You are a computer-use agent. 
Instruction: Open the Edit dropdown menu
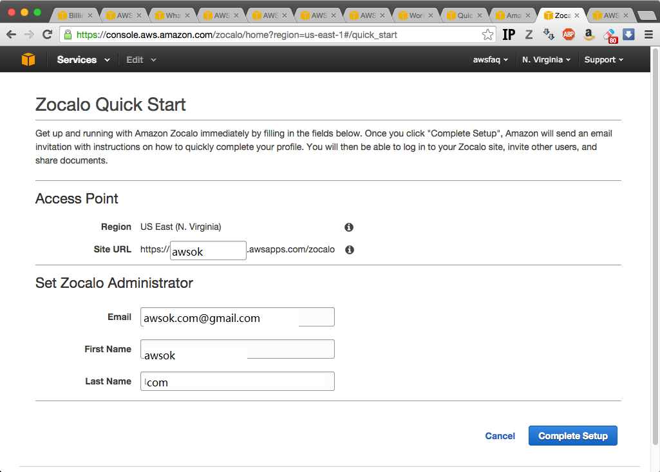(x=141, y=60)
